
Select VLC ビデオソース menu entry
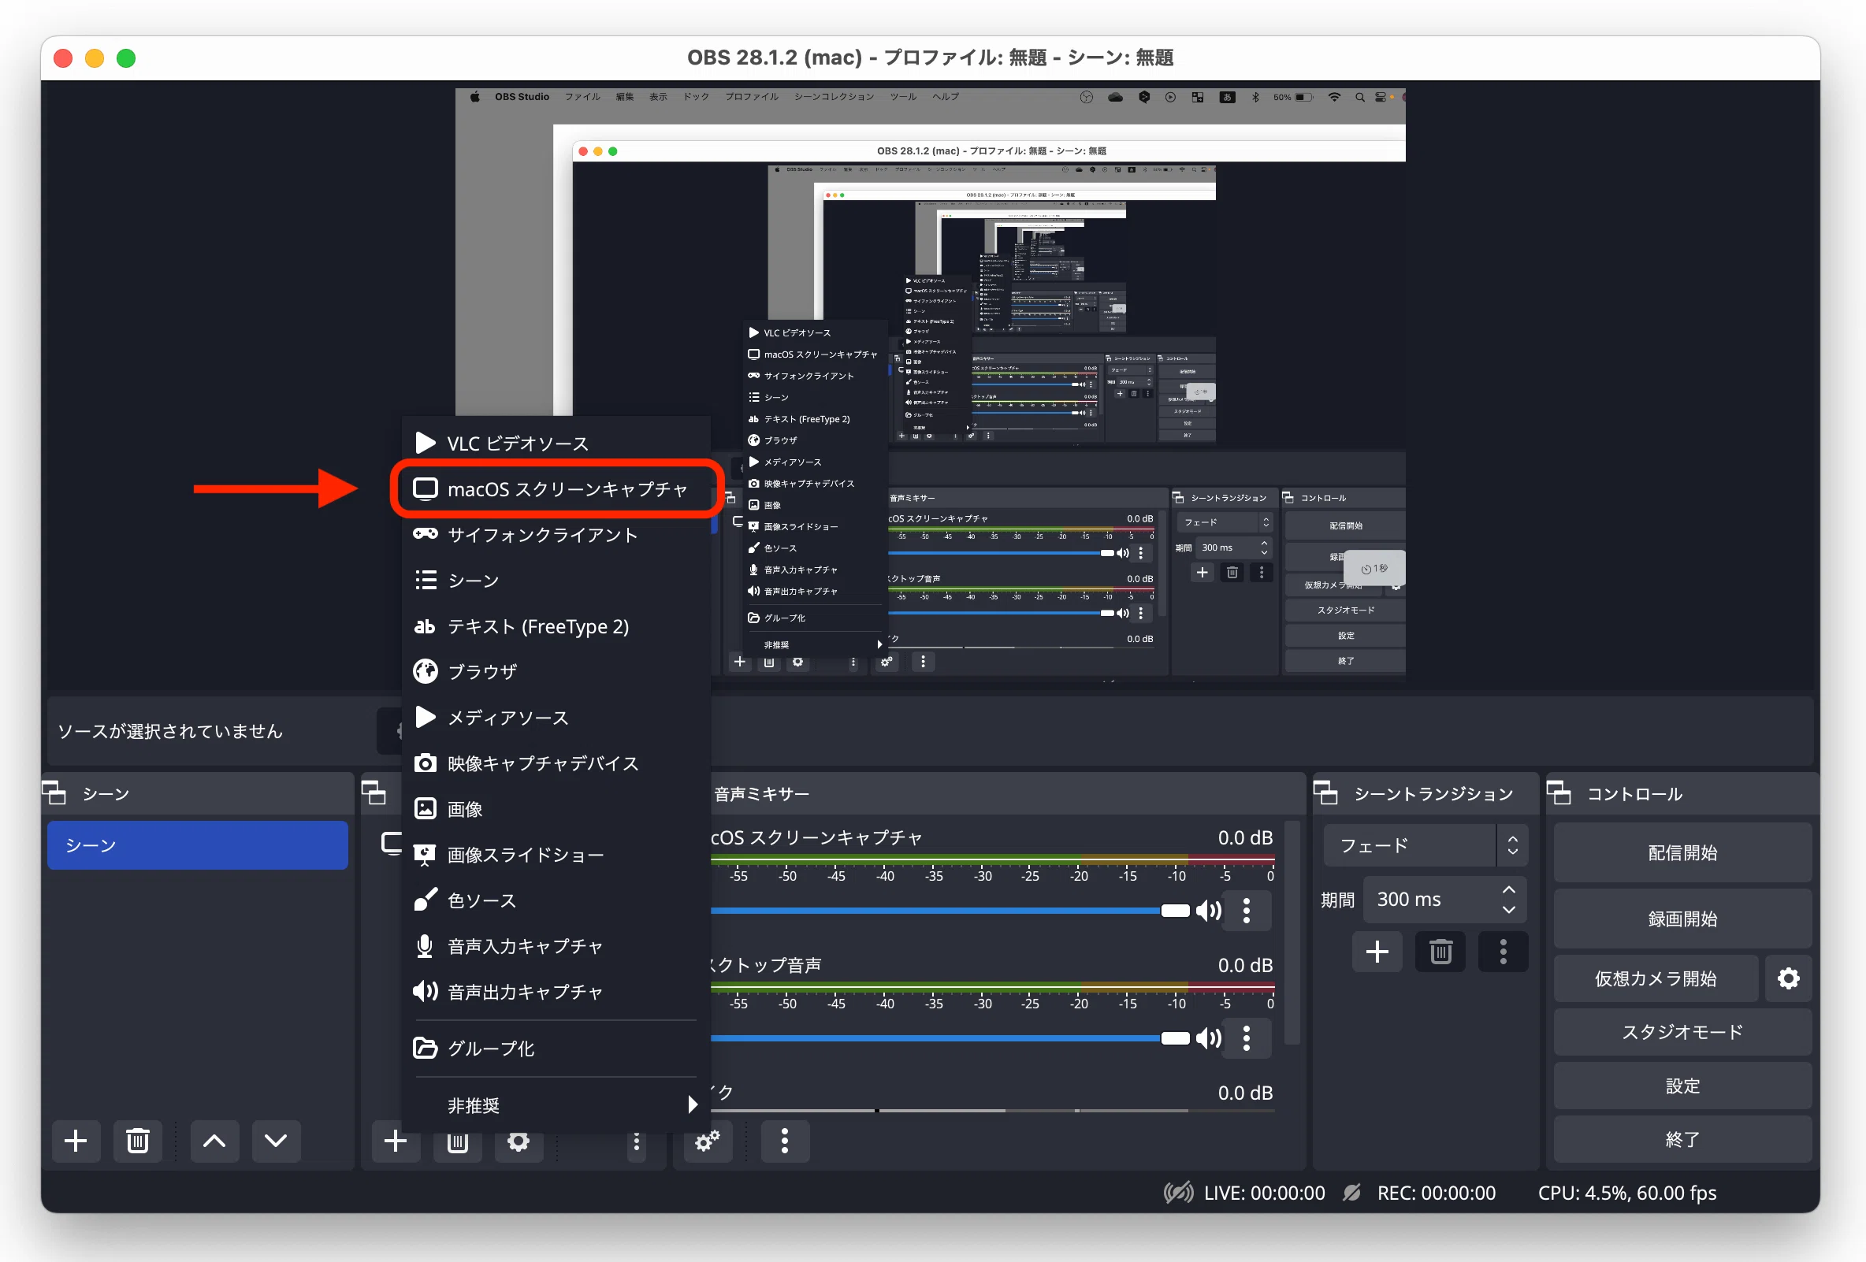(556, 444)
